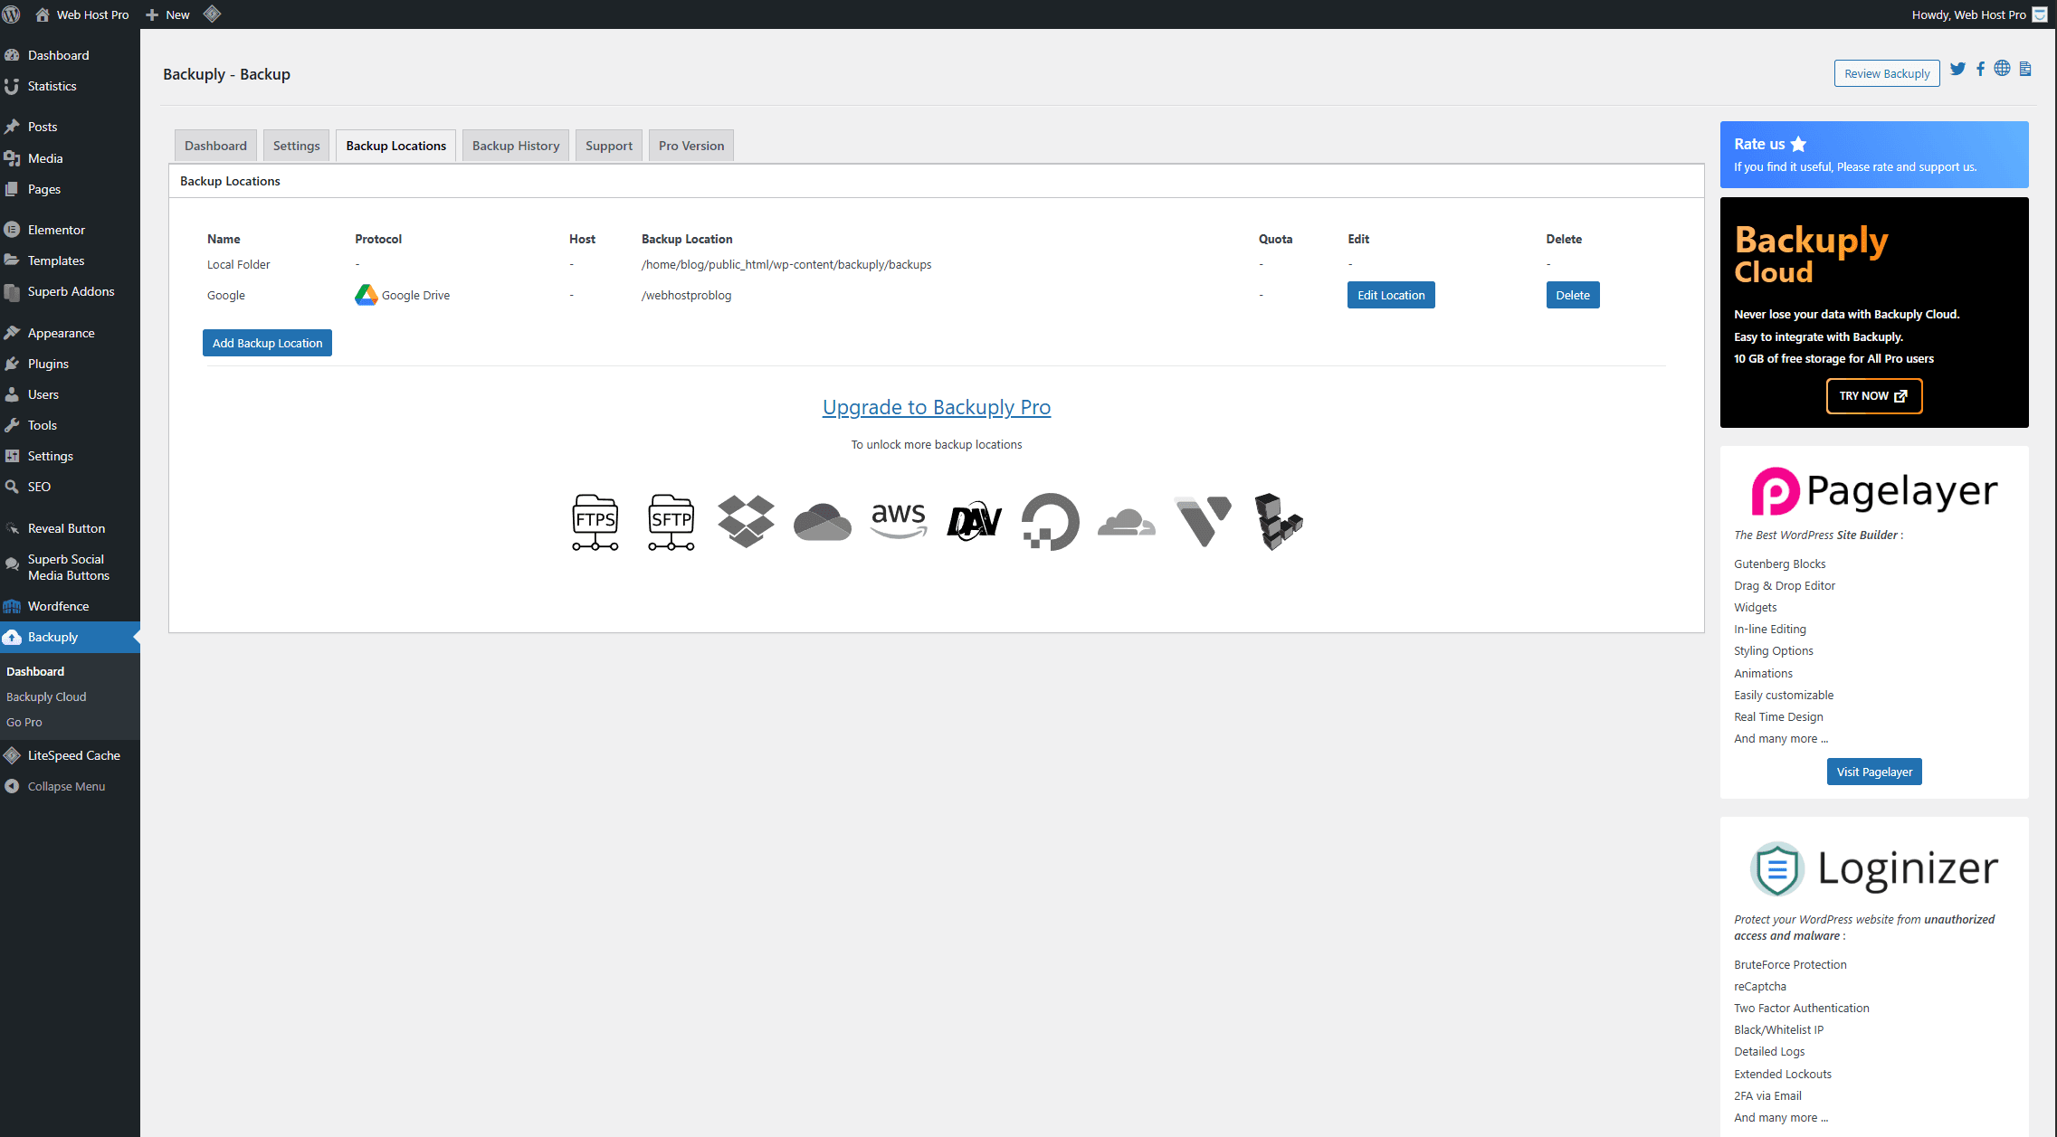The image size is (2057, 1137).
Task: Click the documentation page icon
Action: pos(2025,70)
